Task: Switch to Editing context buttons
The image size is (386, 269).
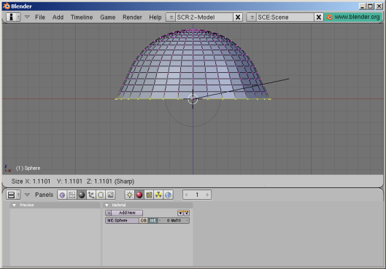Action: coord(101,195)
